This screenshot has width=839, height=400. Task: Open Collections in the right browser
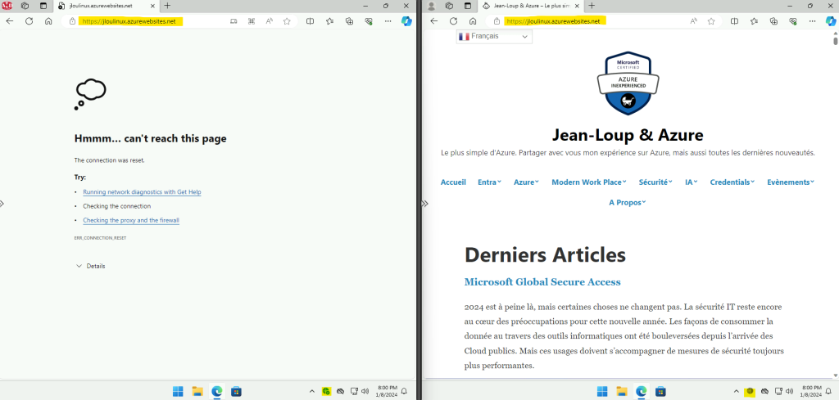coord(773,21)
